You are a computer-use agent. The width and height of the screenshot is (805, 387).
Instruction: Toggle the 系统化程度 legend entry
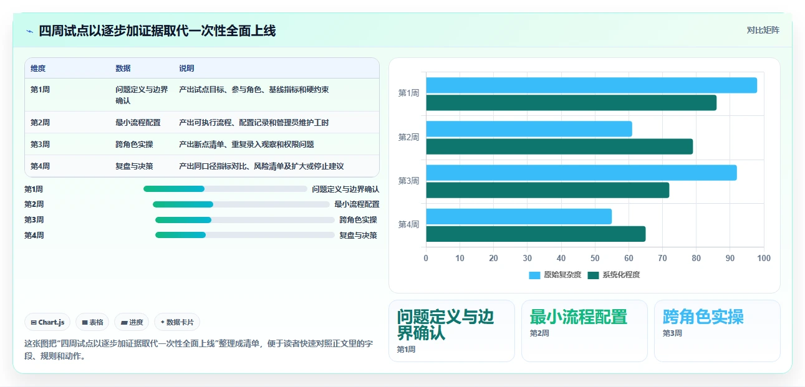click(614, 275)
